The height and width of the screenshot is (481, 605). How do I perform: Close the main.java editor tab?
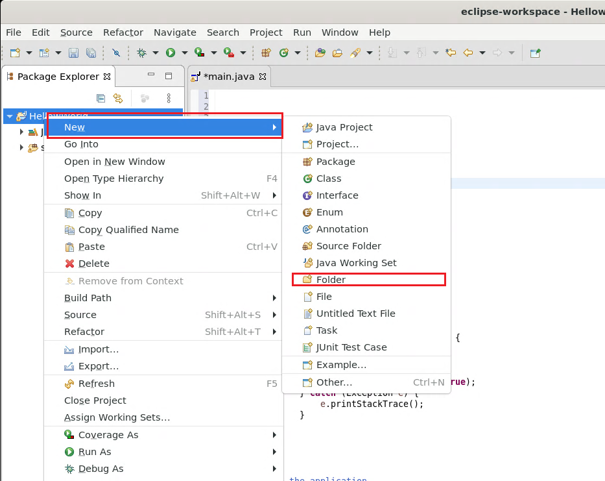[x=263, y=77]
